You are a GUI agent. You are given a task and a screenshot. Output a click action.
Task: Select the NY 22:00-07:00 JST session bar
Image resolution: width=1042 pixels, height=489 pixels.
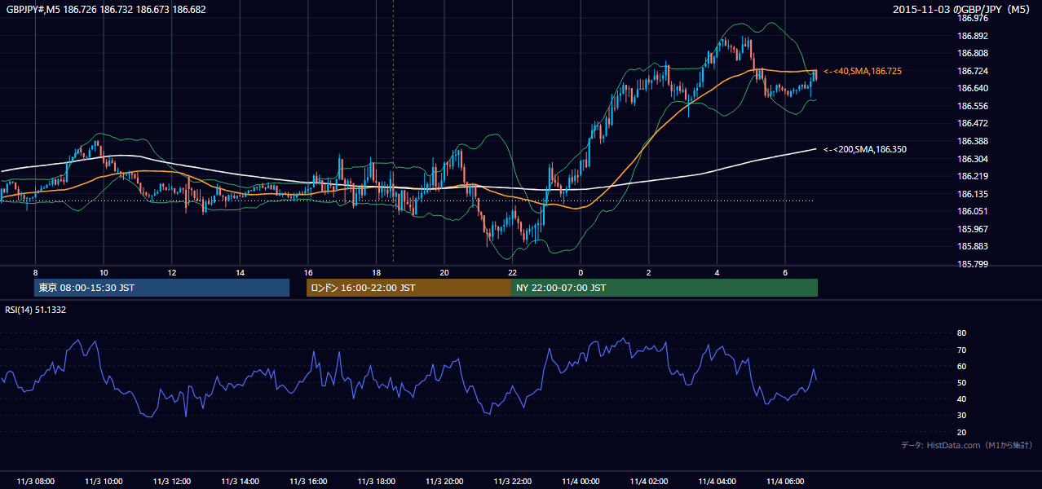click(664, 288)
